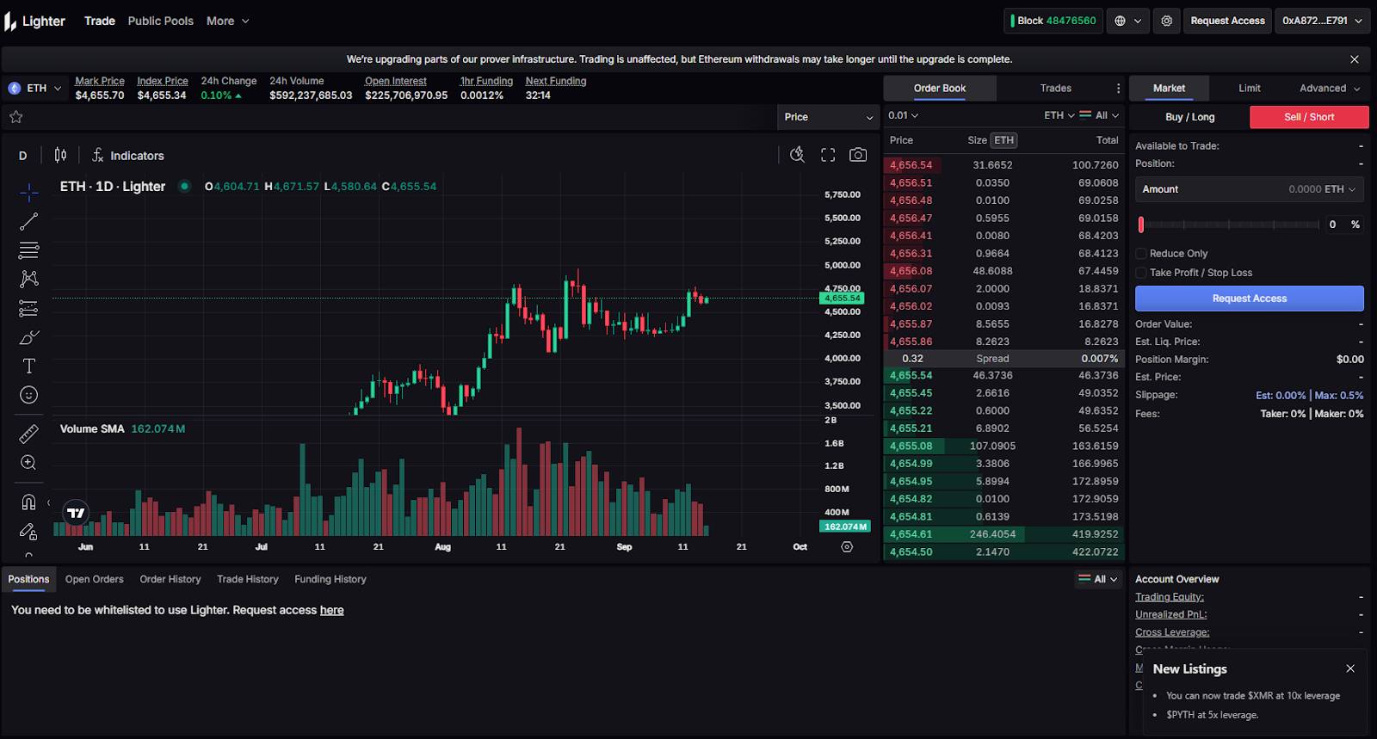1377x739 pixels.
Task: Open Public Pools page
Action: [x=161, y=21]
